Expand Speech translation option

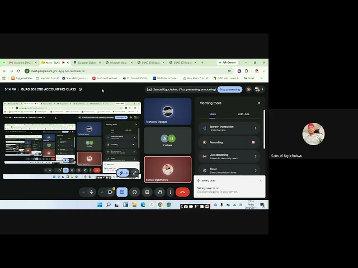229,128
